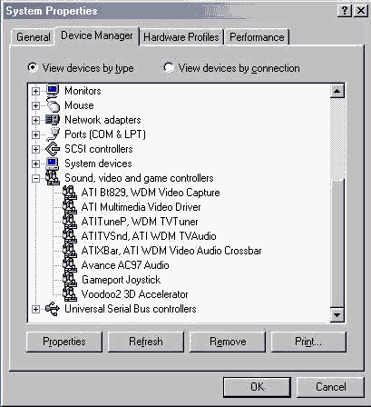Click the Remove button
371x407 pixels.
(228, 342)
